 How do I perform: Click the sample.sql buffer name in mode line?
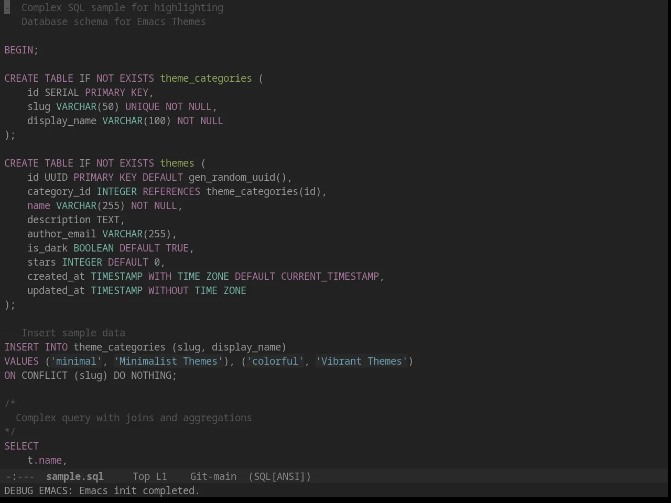pos(75,477)
